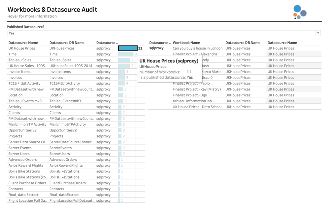Image resolution: width=330 pixels, height=210 pixels.
Task: Click the bubble logo in the header
Action: click(300, 12)
